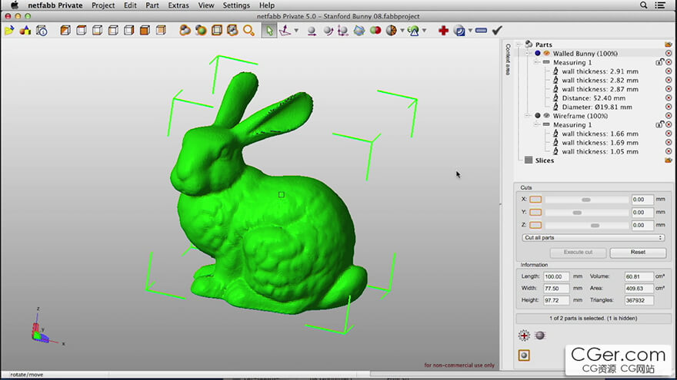The height and width of the screenshot is (380, 677).
Task: Open the Edit menu
Action: click(130, 5)
